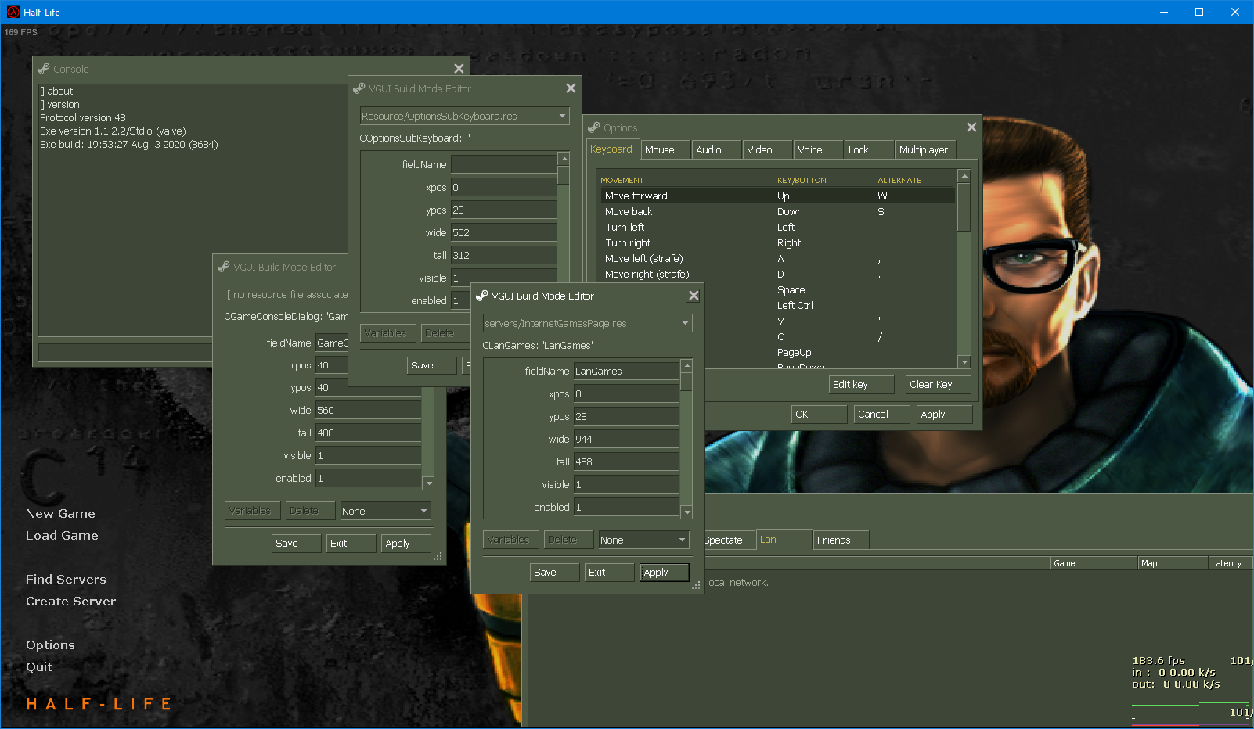Click Apply in Options dialog
The width and height of the screenshot is (1254, 729).
[x=944, y=415]
